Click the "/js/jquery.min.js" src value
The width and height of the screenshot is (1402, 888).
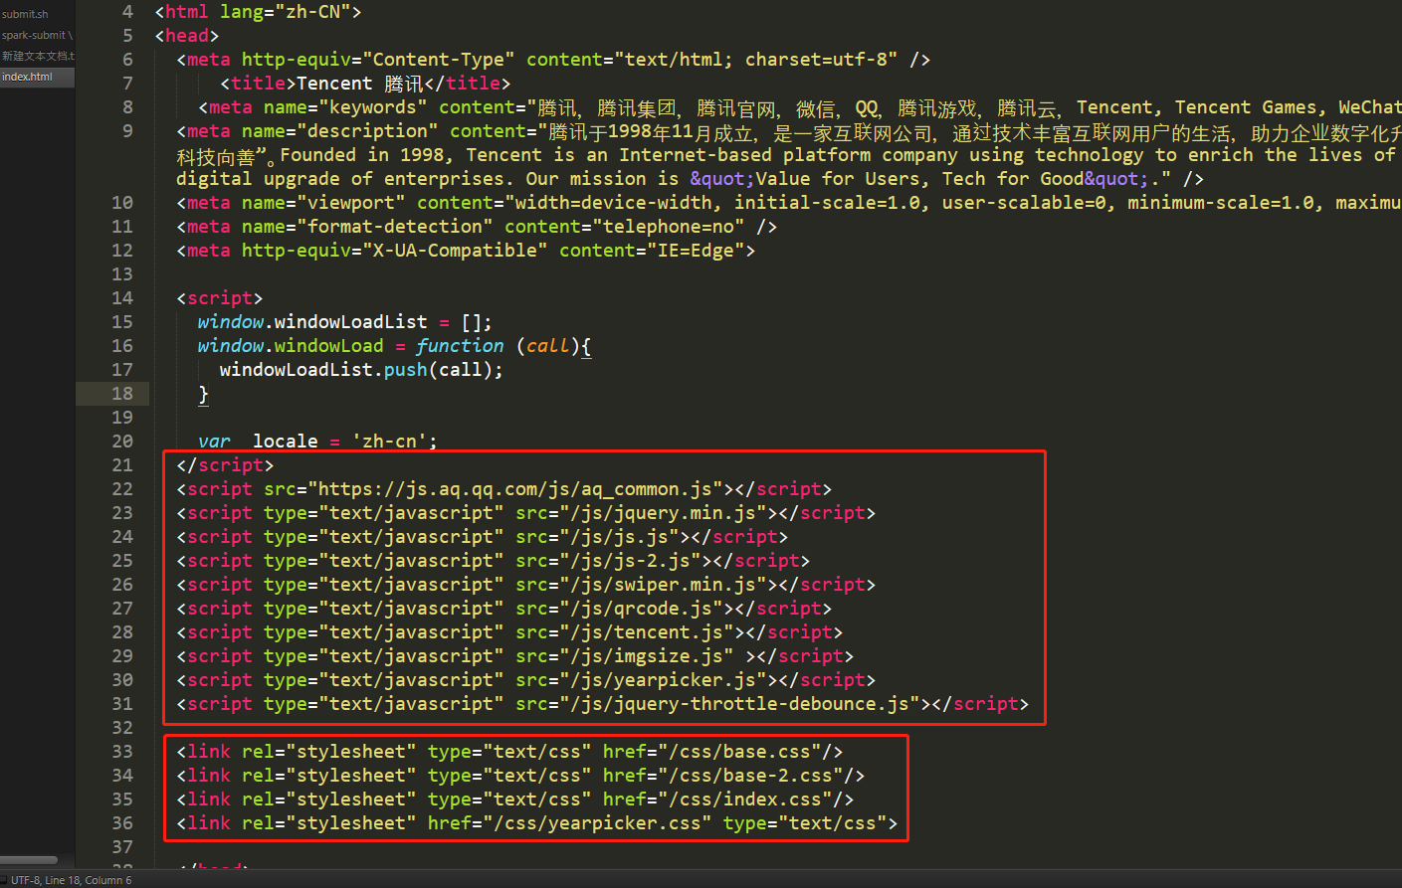click(x=663, y=513)
